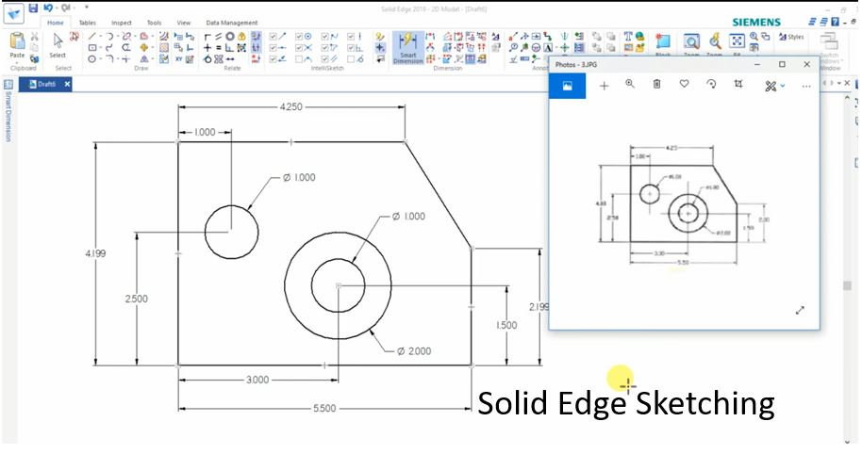
Task: Click the Select tool button
Action: [x=58, y=45]
